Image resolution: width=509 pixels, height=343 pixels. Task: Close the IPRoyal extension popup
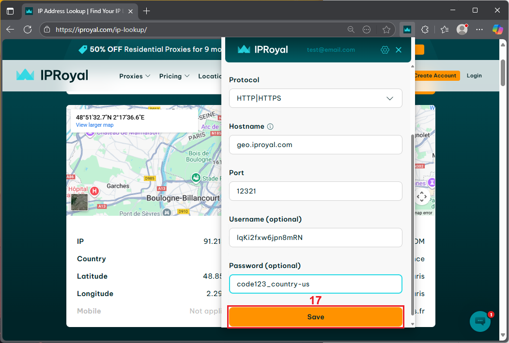[x=399, y=50]
